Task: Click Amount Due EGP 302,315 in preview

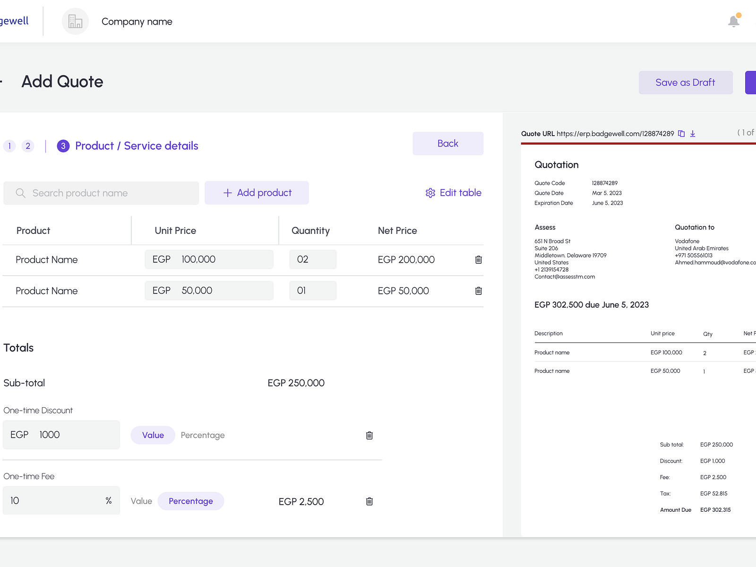Action: (696, 510)
